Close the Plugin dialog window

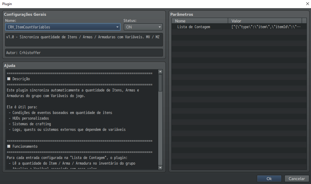(x=307, y=4)
